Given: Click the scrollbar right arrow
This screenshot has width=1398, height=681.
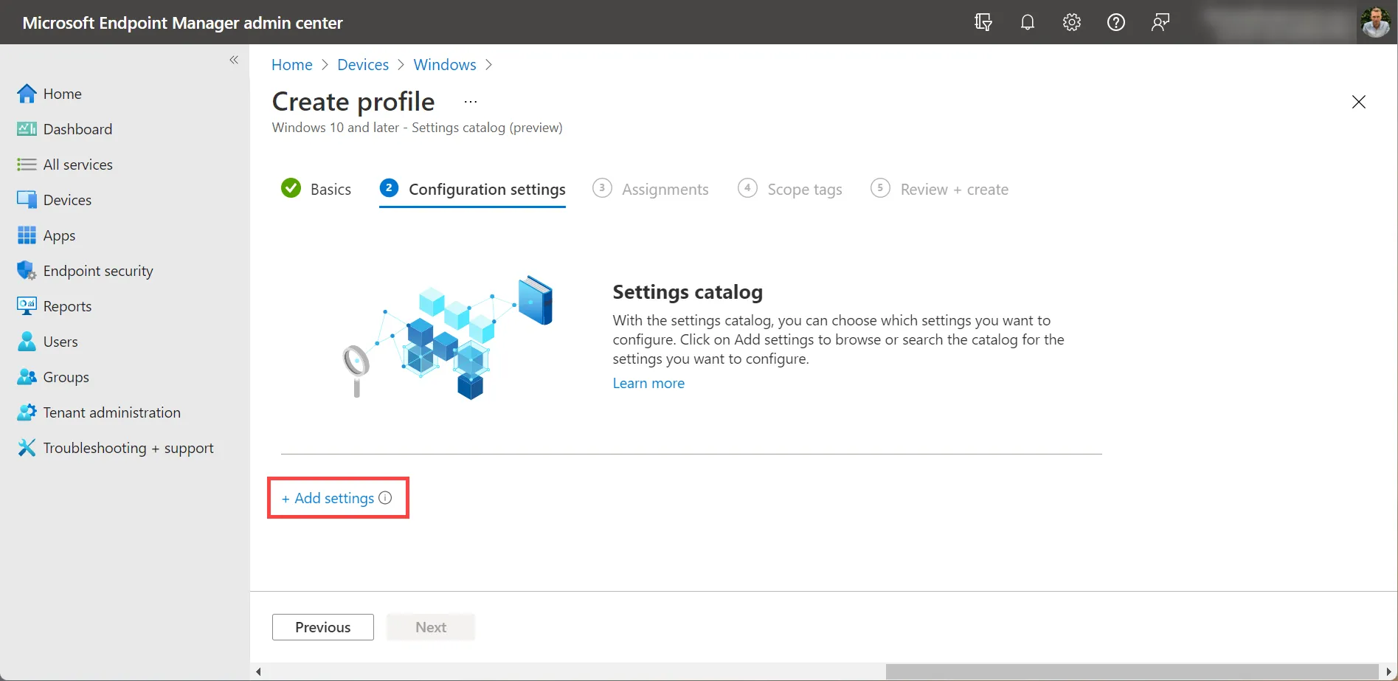Looking at the screenshot, I should coord(1389,671).
